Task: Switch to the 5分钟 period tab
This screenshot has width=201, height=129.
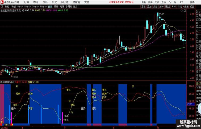Action: click(20, 7)
